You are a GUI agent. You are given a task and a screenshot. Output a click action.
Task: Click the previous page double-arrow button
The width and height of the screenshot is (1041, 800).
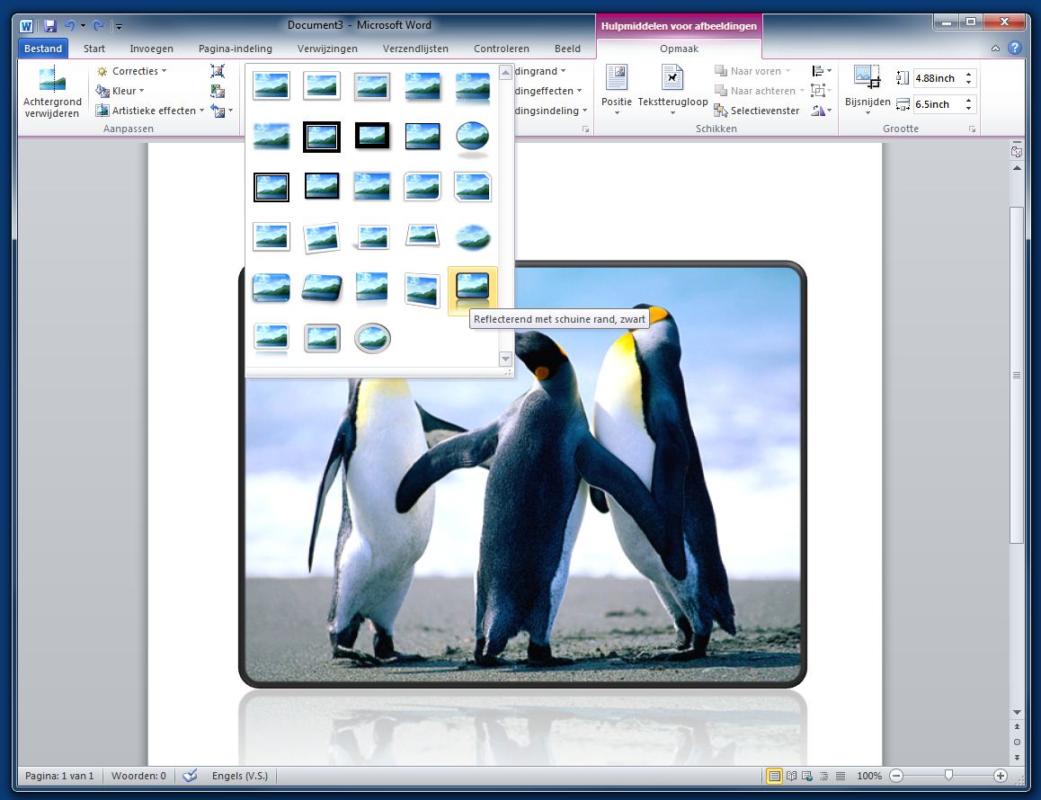click(1017, 727)
